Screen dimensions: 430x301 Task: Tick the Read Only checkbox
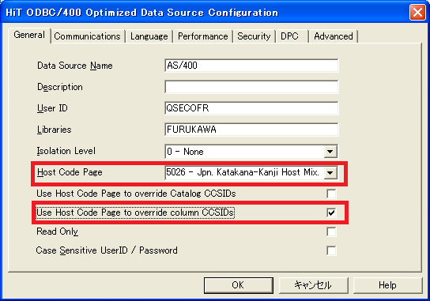[331, 232]
